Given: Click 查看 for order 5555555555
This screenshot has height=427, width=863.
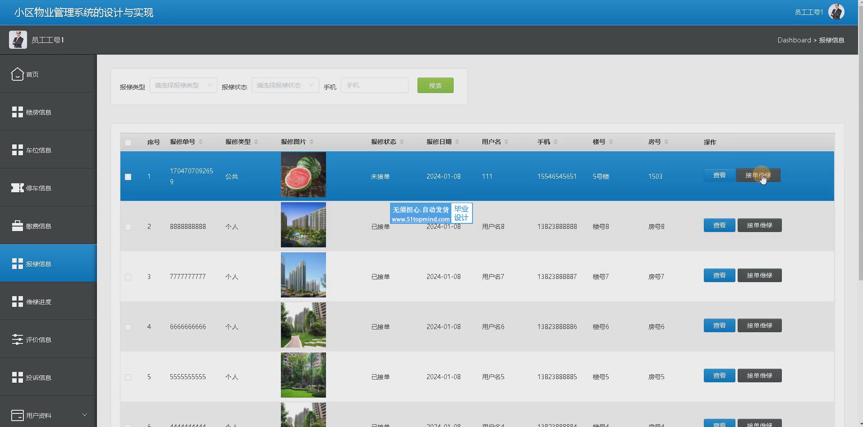Looking at the screenshot, I should coord(719,376).
